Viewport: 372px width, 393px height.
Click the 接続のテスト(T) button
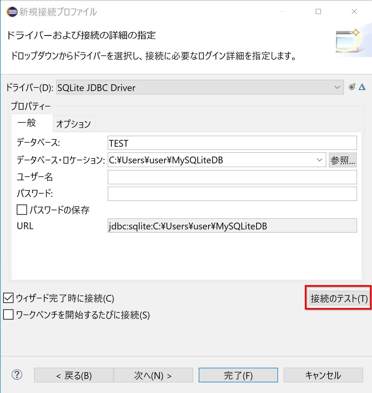pos(339,298)
